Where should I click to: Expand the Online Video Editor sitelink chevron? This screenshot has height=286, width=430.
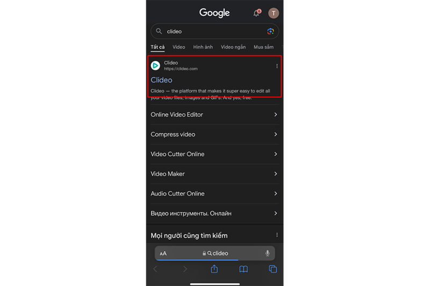276,114
